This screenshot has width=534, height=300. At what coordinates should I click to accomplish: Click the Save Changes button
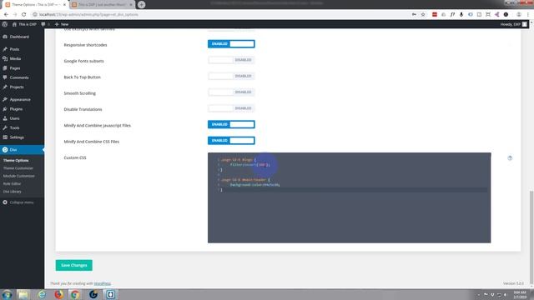click(x=74, y=265)
